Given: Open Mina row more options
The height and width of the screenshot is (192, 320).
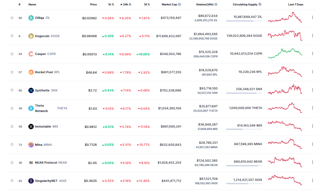Looking at the screenshot, I should pos(312,144).
